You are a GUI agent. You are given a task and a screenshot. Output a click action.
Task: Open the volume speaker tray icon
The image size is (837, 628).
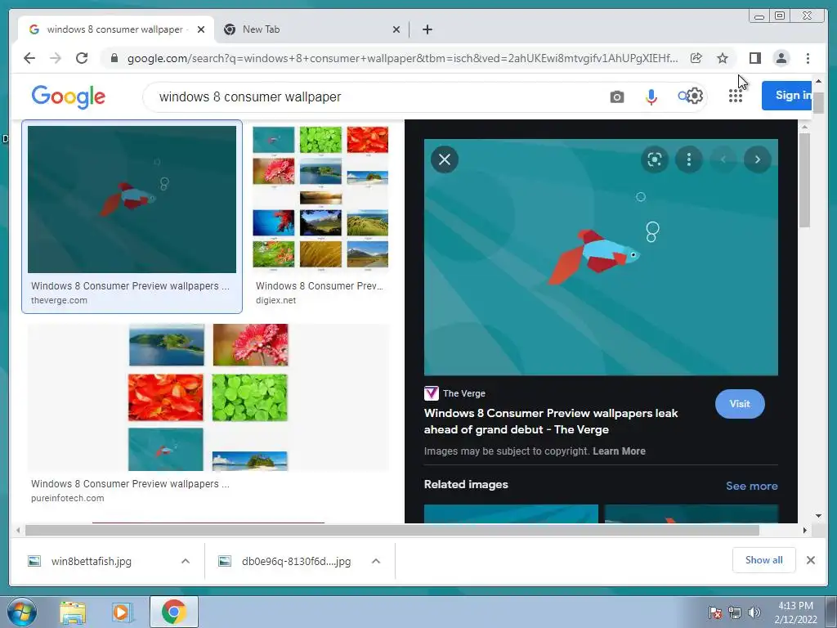click(754, 612)
